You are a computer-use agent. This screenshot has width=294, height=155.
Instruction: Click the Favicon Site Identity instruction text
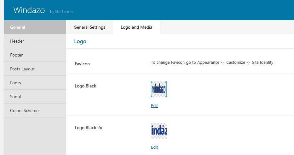212,63
